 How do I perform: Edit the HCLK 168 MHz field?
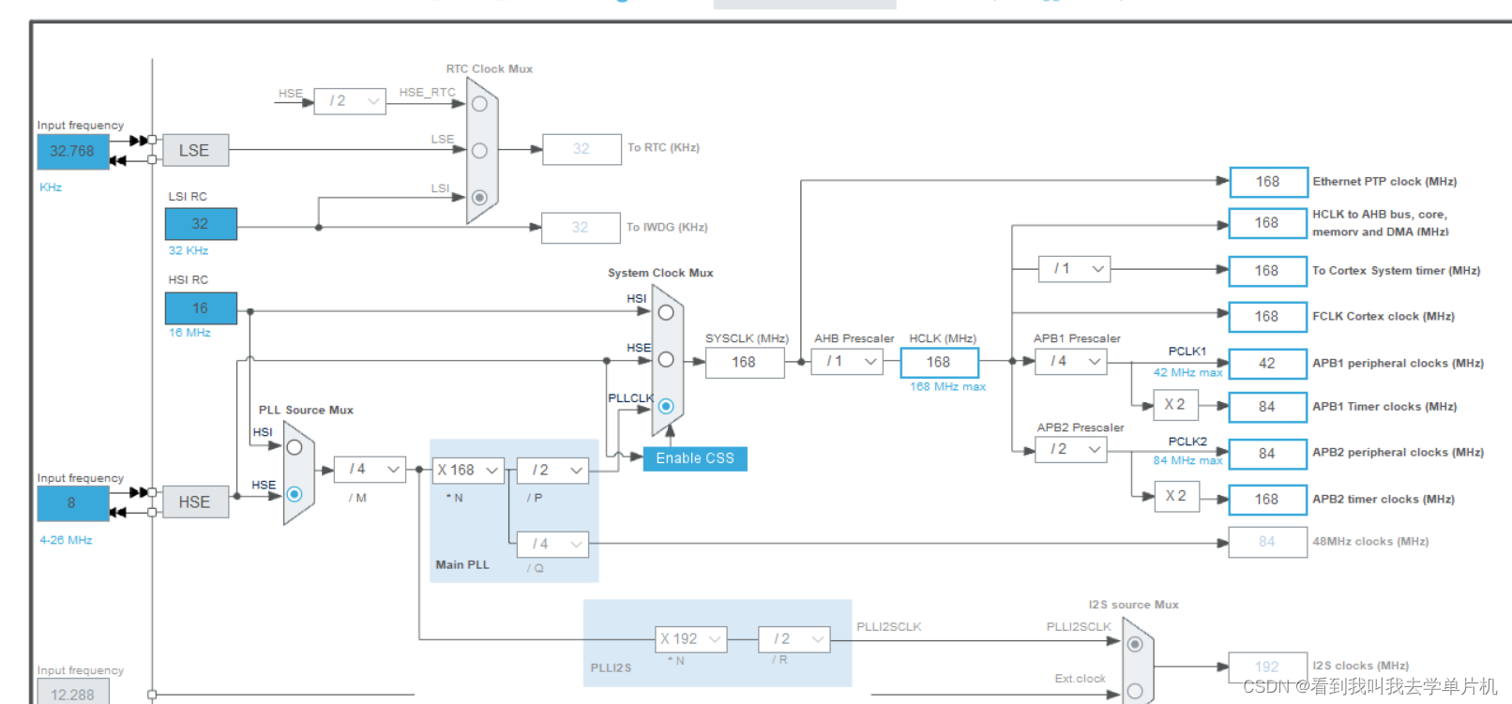coord(939,362)
